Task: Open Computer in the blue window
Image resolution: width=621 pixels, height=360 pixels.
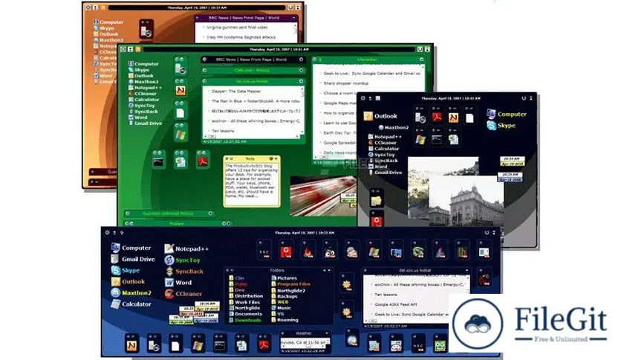Action: [131, 248]
